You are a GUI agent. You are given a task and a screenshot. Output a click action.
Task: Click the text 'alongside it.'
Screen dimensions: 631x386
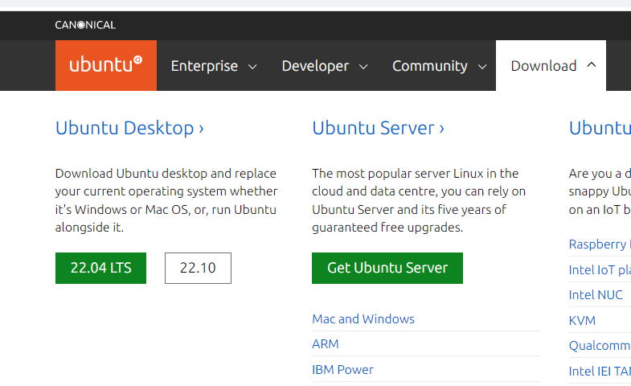click(x=89, y=228)
